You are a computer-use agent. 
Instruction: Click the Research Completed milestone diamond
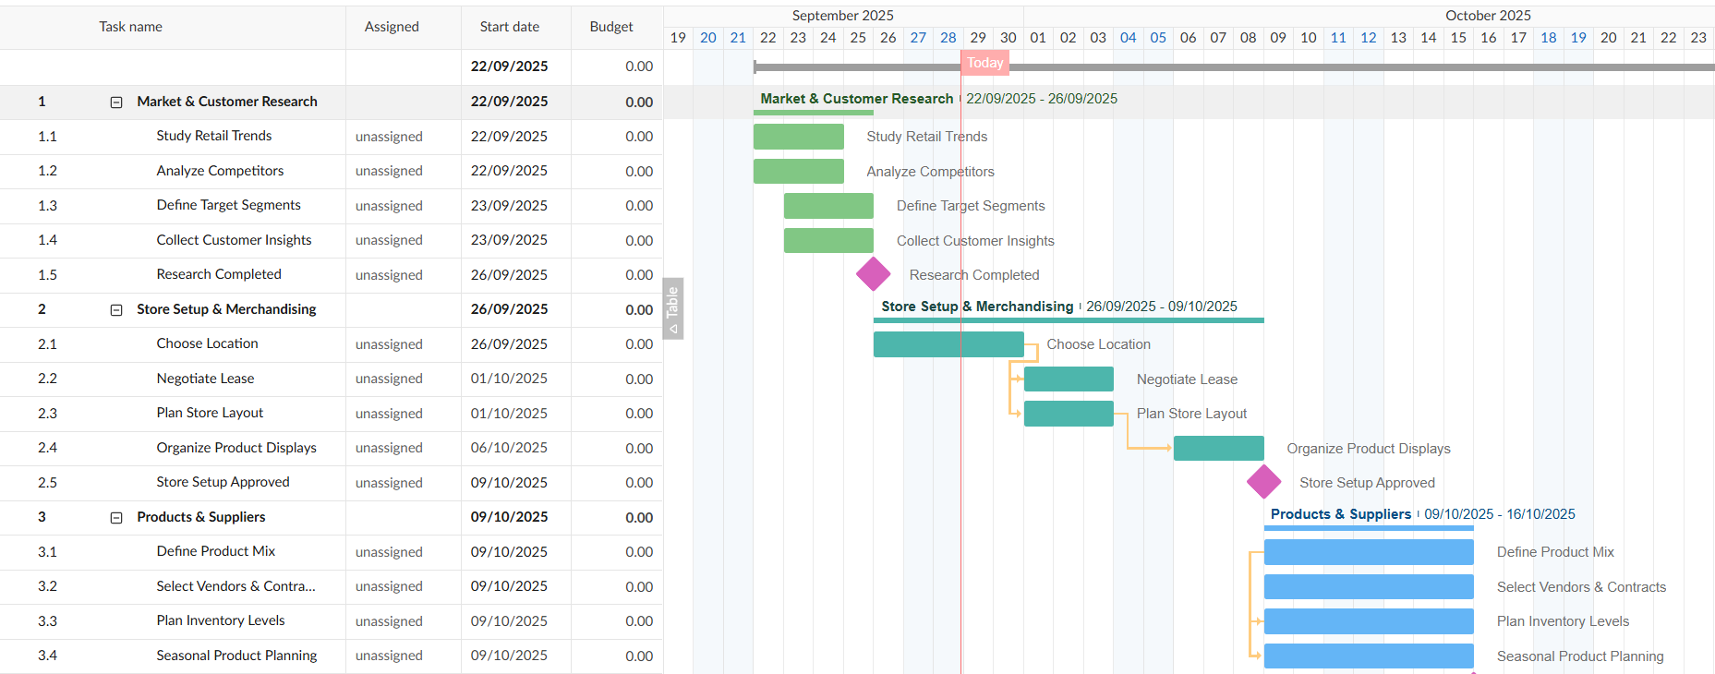(x=873, y=274)
